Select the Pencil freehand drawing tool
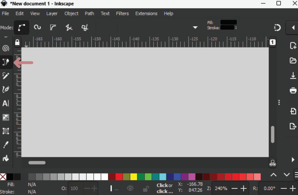The width and height of the screenshot is (298, 195). (6, 76)
